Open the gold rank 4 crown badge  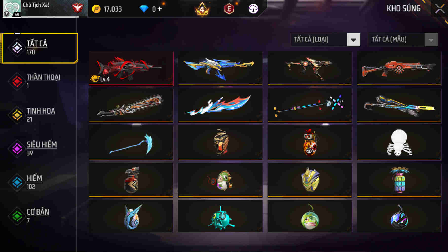click(202, 9)
